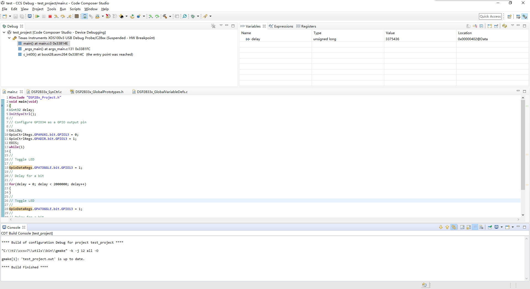Click the editor vertical scrollbar thumb
530x289 pixels.
pos(523,144)
